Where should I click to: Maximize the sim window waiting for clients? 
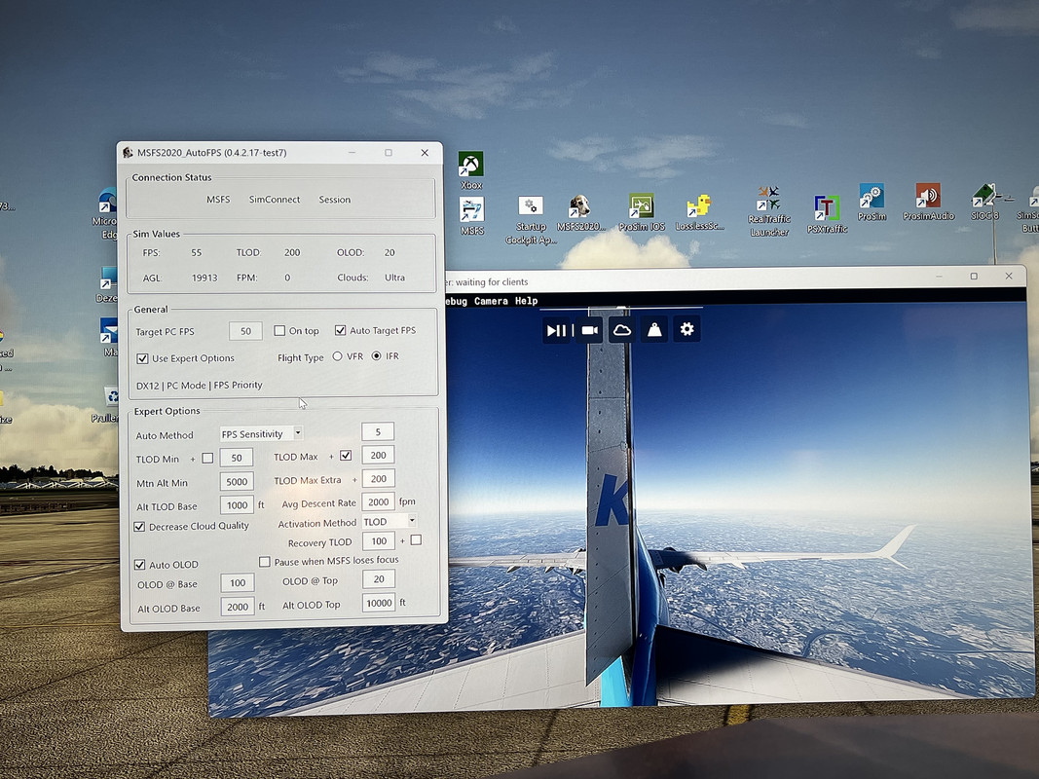[x=974, y=277]
